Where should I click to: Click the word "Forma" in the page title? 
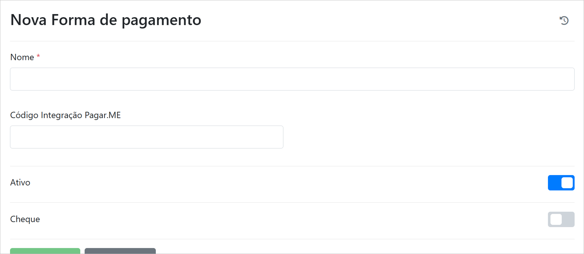tap(73, 20)
